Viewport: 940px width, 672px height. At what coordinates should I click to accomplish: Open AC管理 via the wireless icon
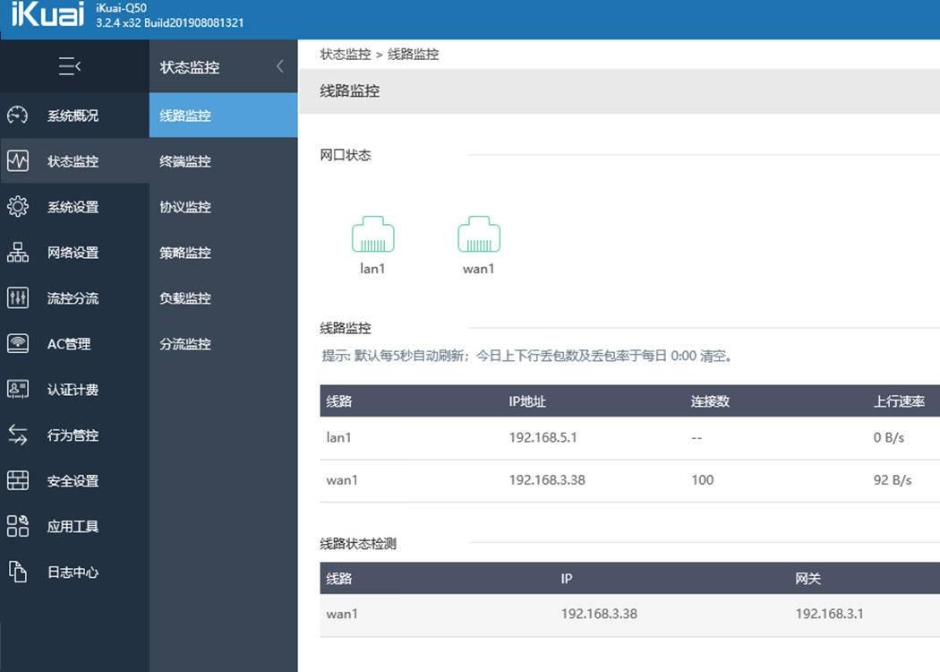point(18,343)
